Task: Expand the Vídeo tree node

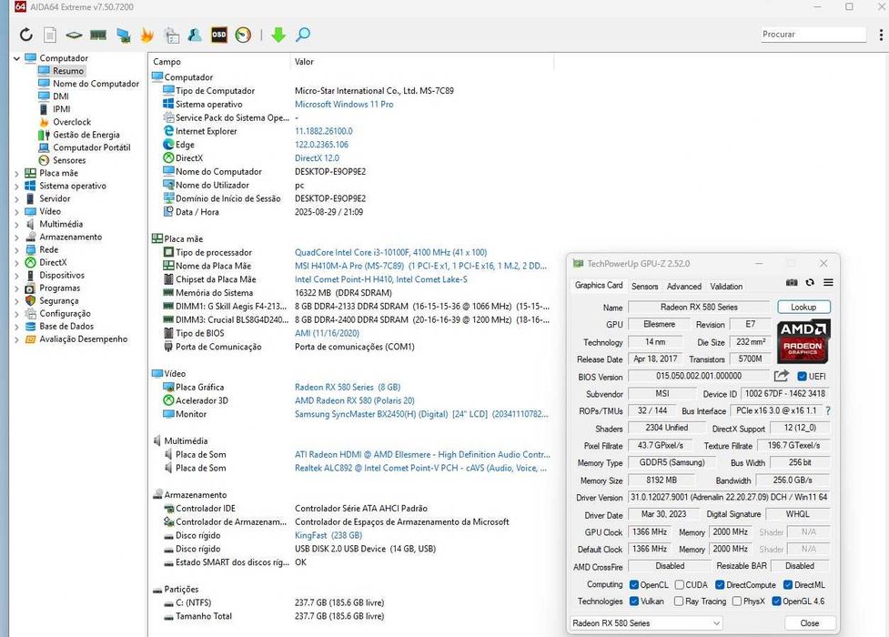Action: coord(16,212)
